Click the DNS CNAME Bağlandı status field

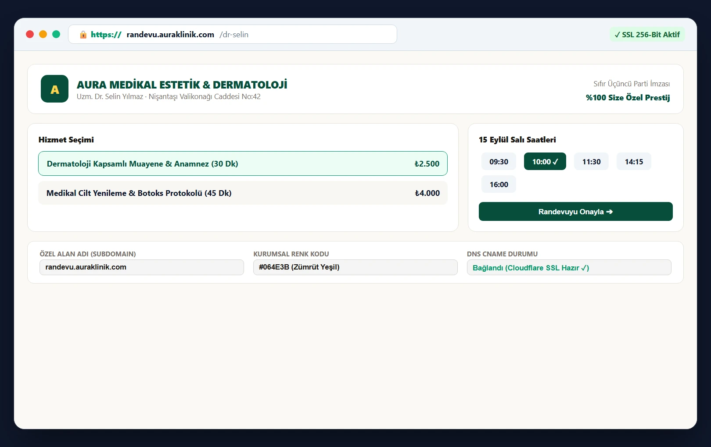[x=569, y=267]
